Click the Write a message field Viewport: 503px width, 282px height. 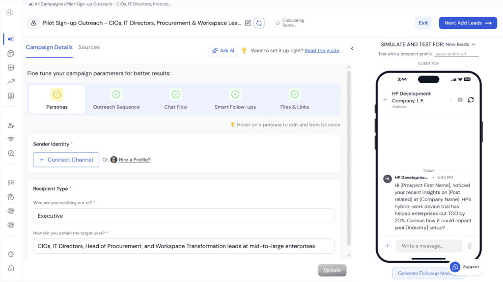coord(429,246)
